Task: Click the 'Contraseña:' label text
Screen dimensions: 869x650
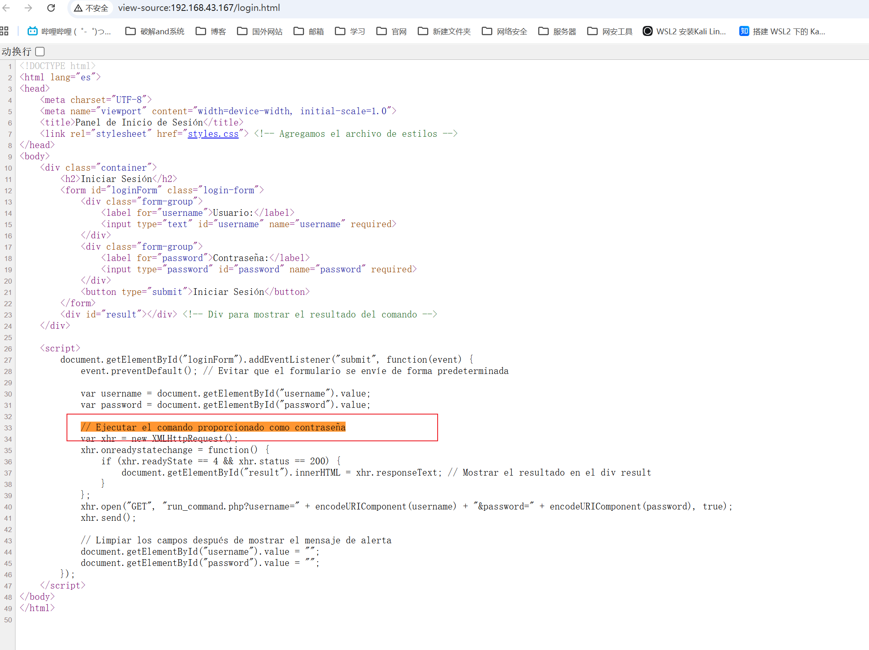Action: (241, 258)
